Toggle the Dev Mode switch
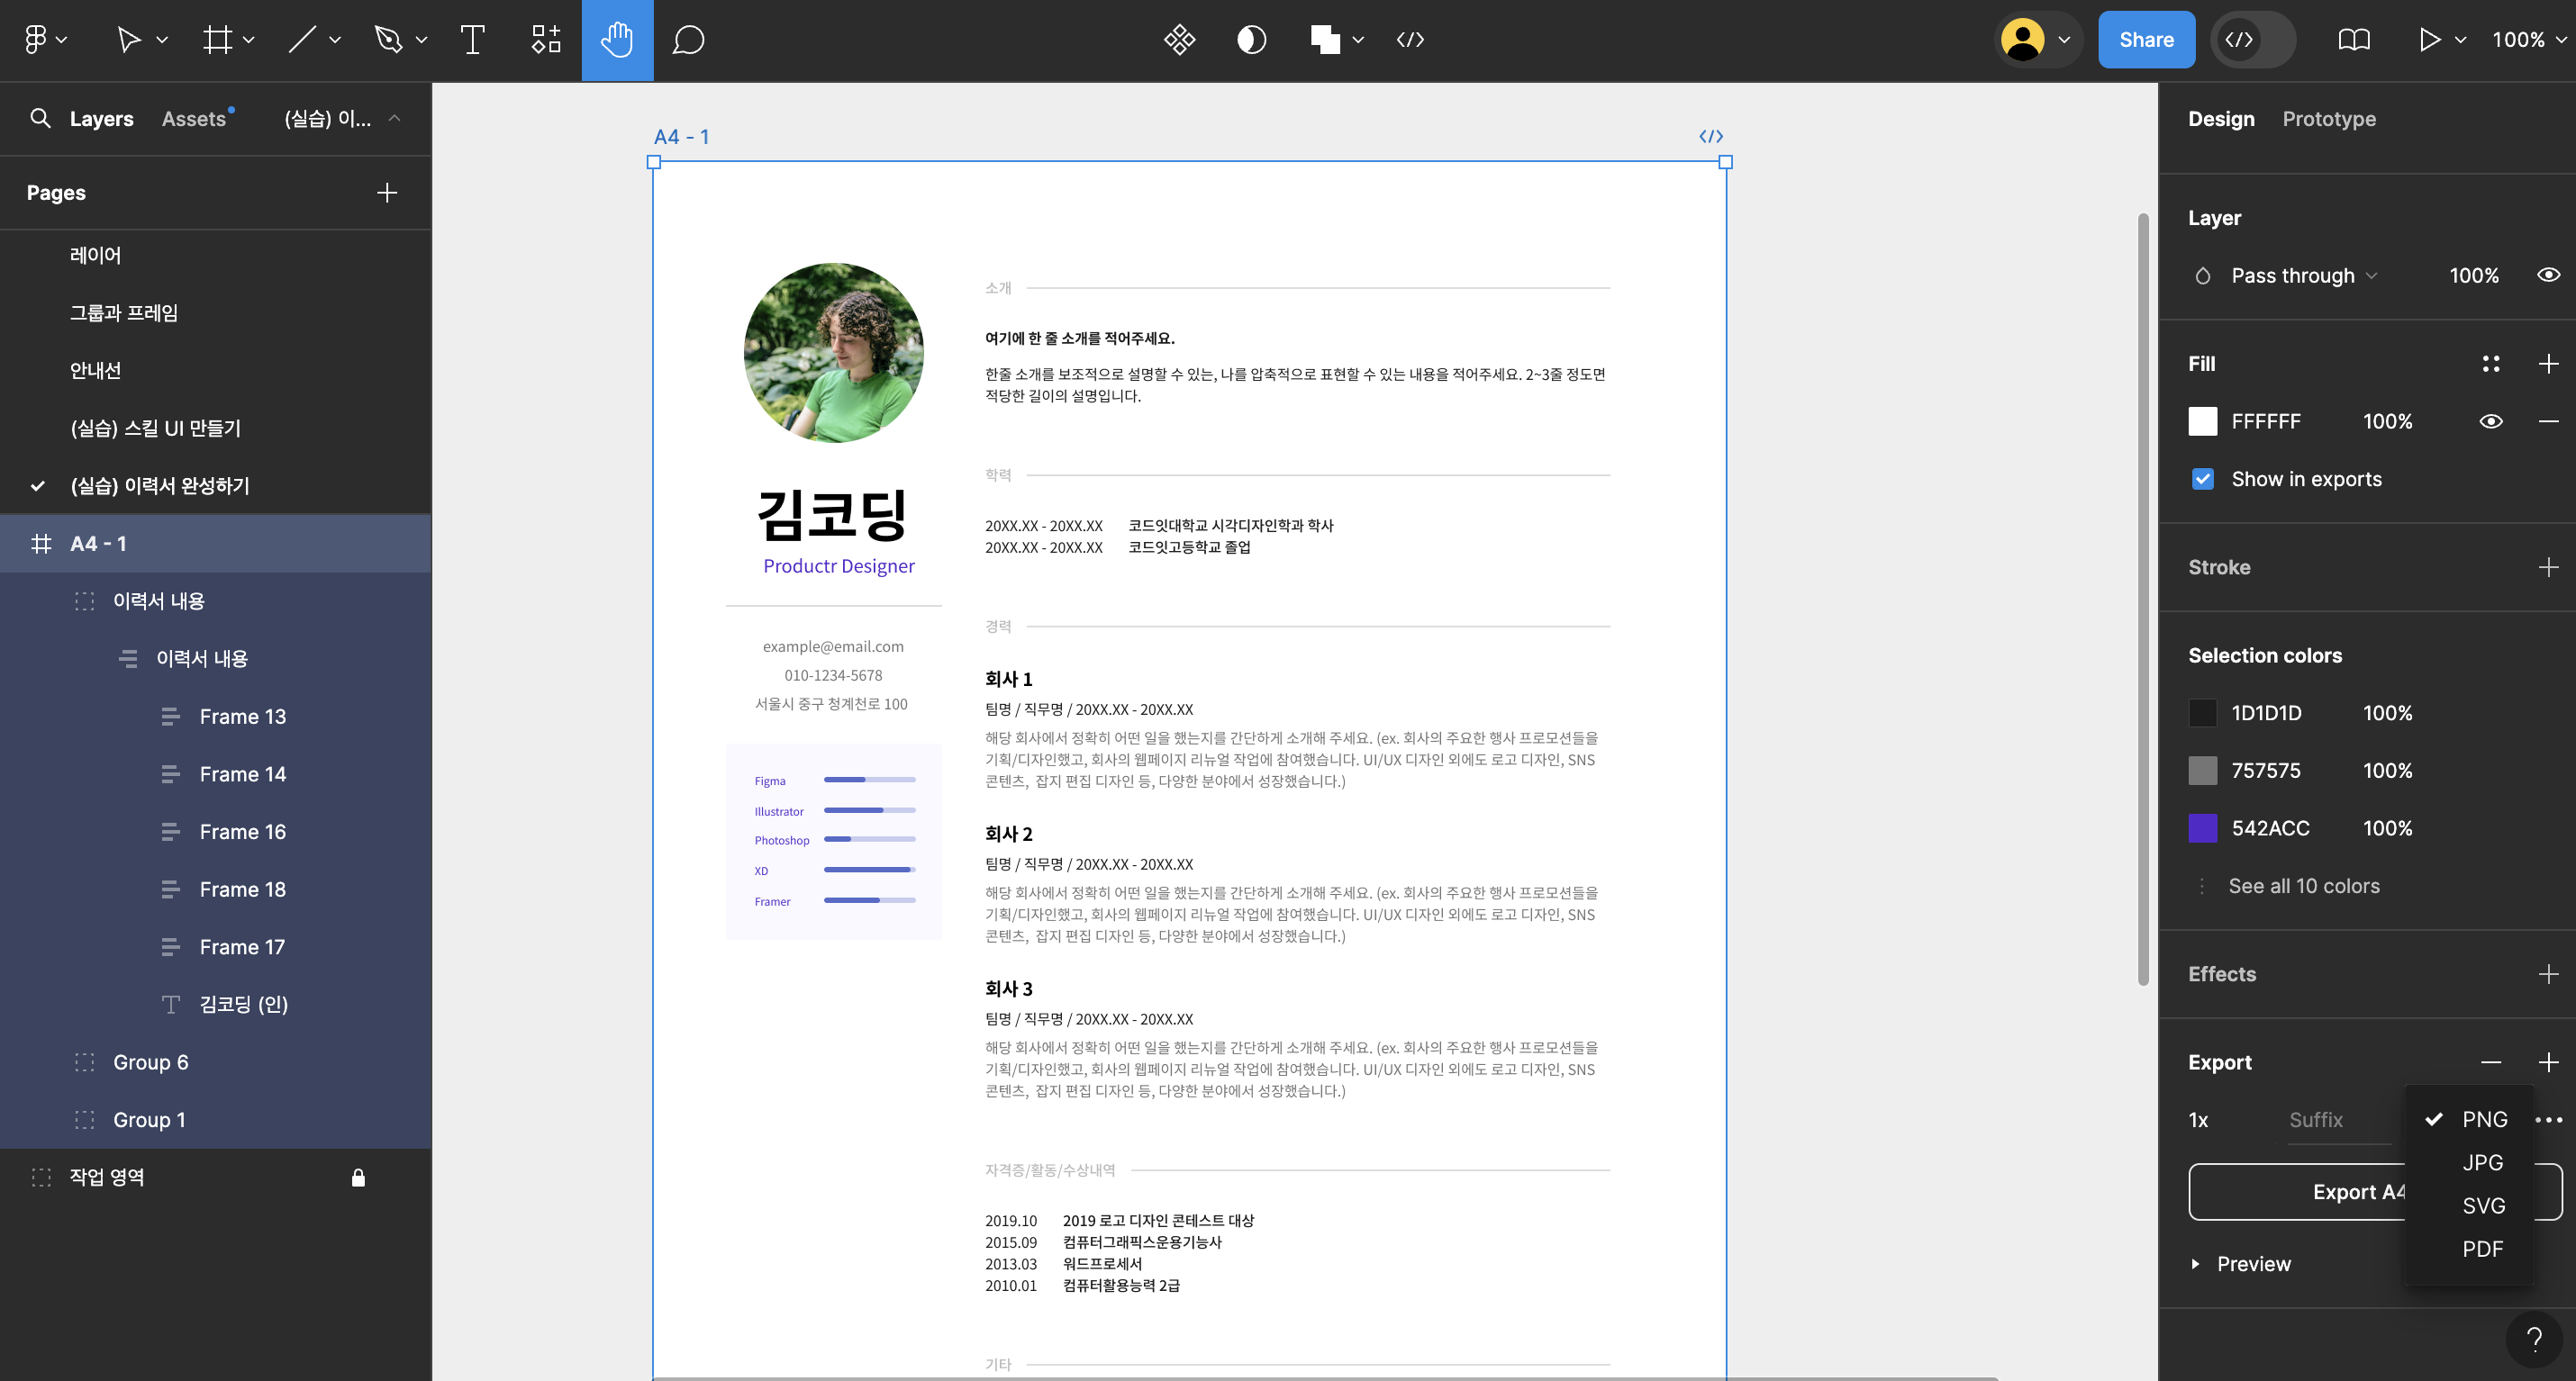Image resolution: width=2576 pixels, height=1381 pixels. 2252,40
